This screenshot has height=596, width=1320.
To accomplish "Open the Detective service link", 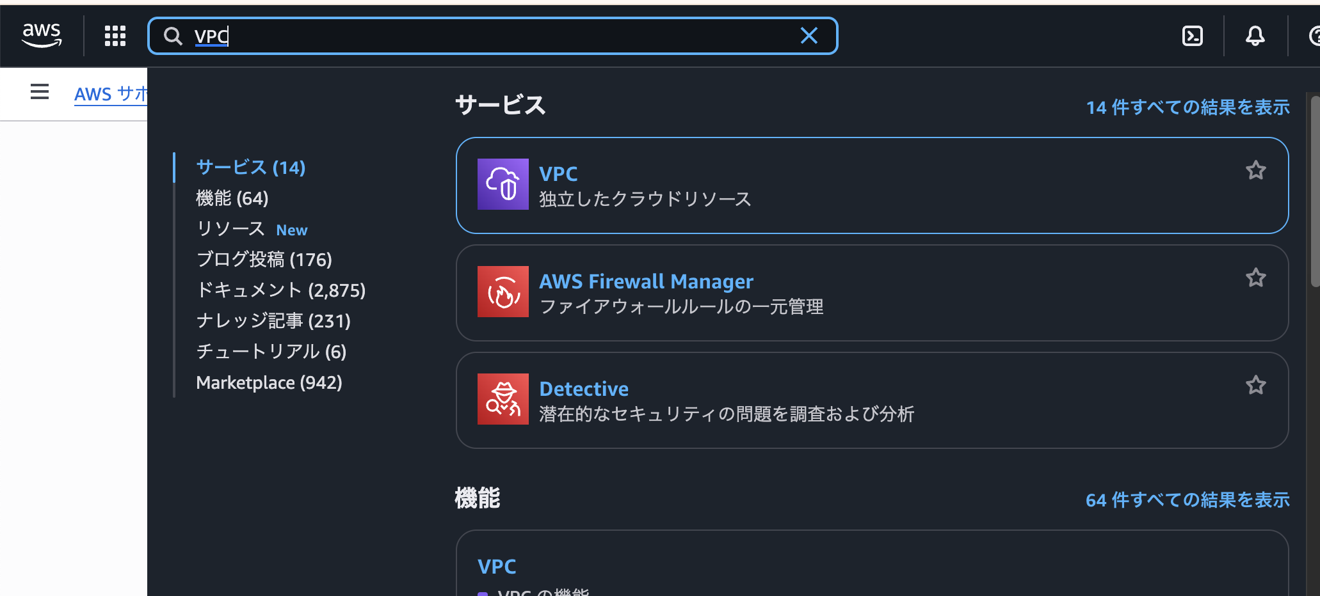I will (584, 389).
